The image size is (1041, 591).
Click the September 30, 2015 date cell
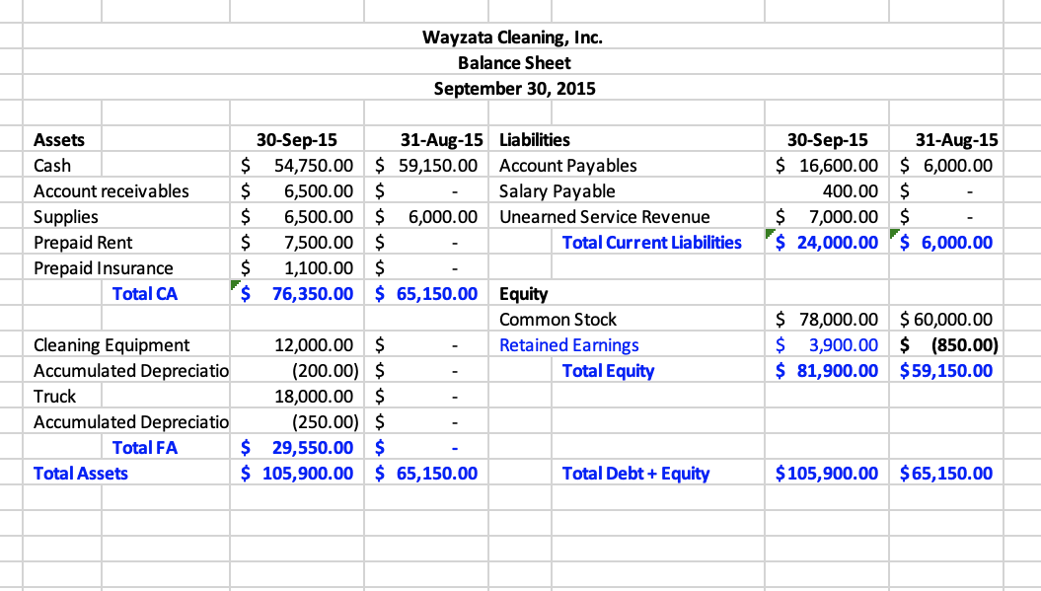point(514,88)
